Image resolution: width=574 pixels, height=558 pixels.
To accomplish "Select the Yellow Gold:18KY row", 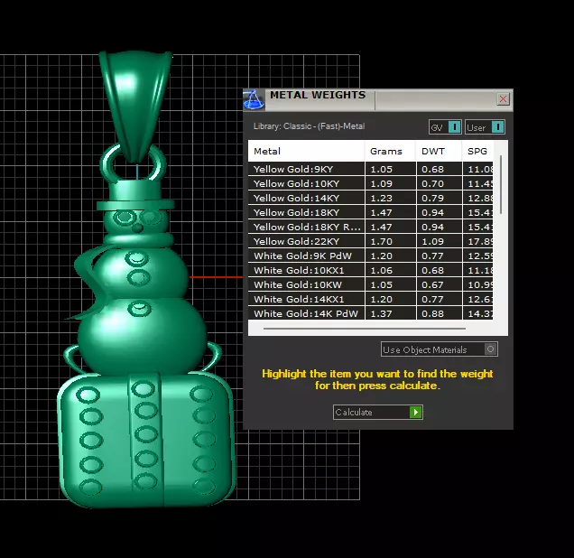I will coord(370,212).
